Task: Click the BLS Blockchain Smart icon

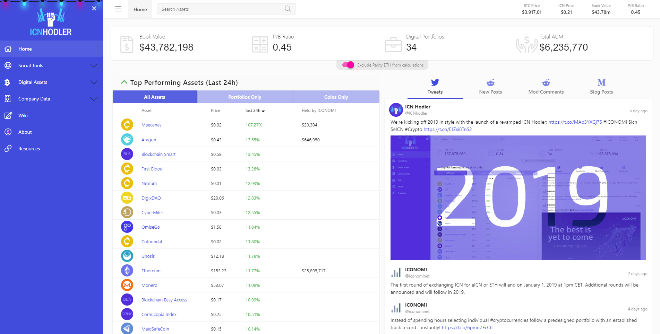Action: click(127, 154)
